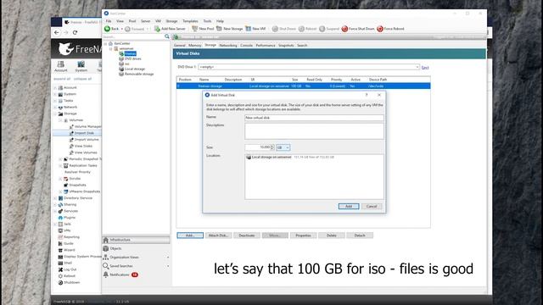Click the Eject link
The image size is (543, 305).
(425, 68)
